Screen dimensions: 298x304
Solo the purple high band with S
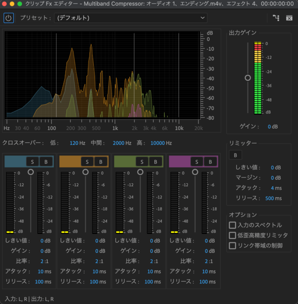click(196, 162)
